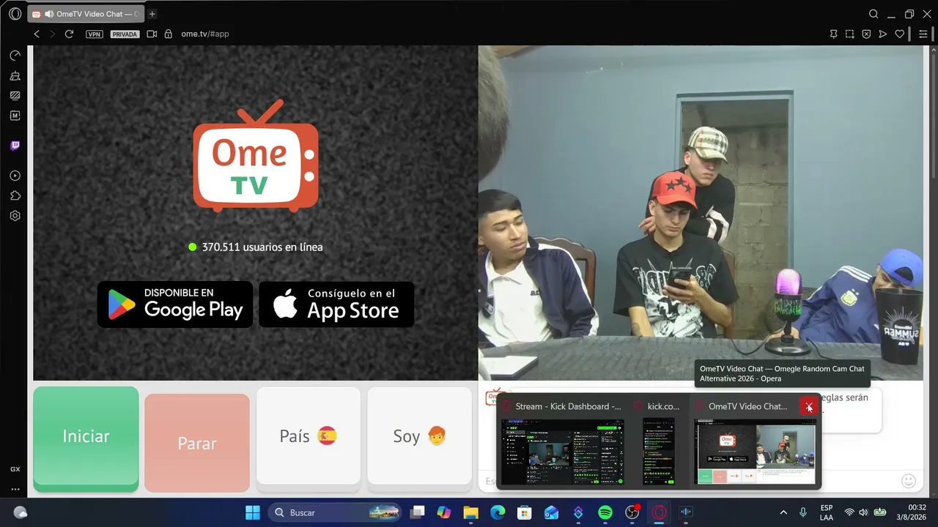This screenshot has width=938, height=527.
Task: Select the OmeTV Video Chat browser tab
Action: (86, 14)
